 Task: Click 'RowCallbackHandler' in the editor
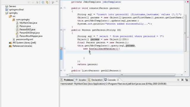102,49
